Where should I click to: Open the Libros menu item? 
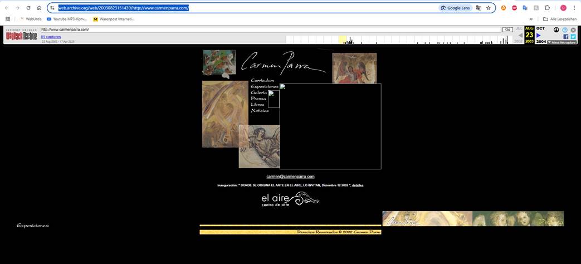[257, 104]
